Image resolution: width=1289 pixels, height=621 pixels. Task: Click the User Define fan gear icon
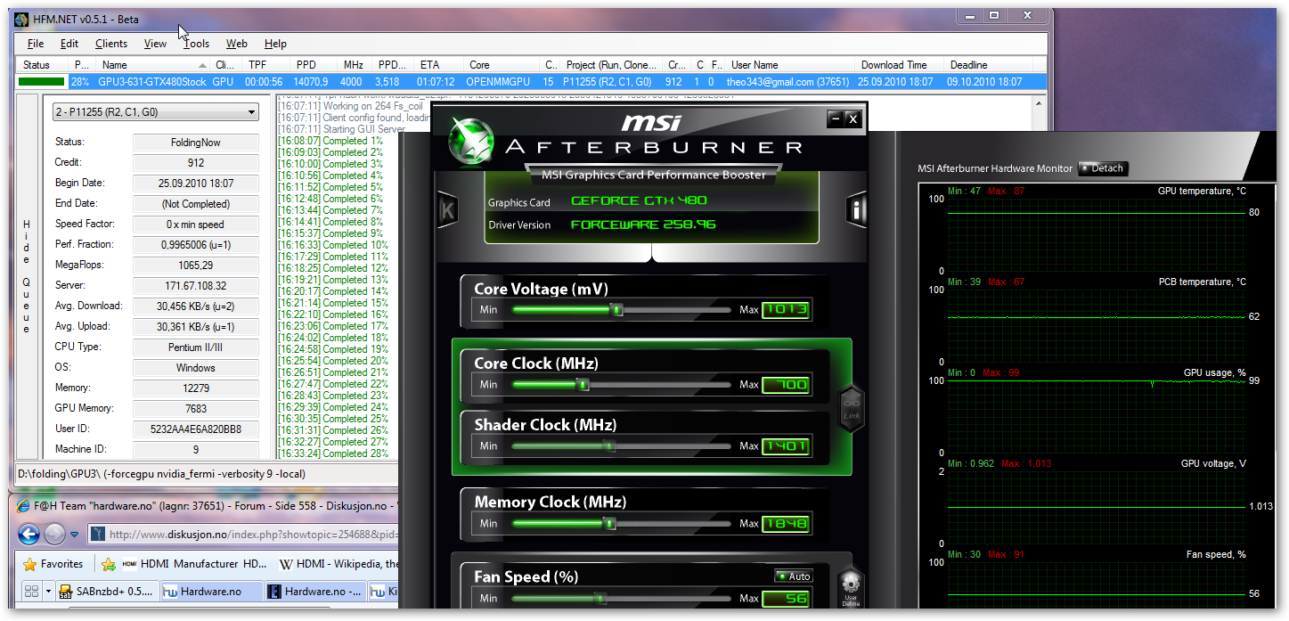coord(851,589)
